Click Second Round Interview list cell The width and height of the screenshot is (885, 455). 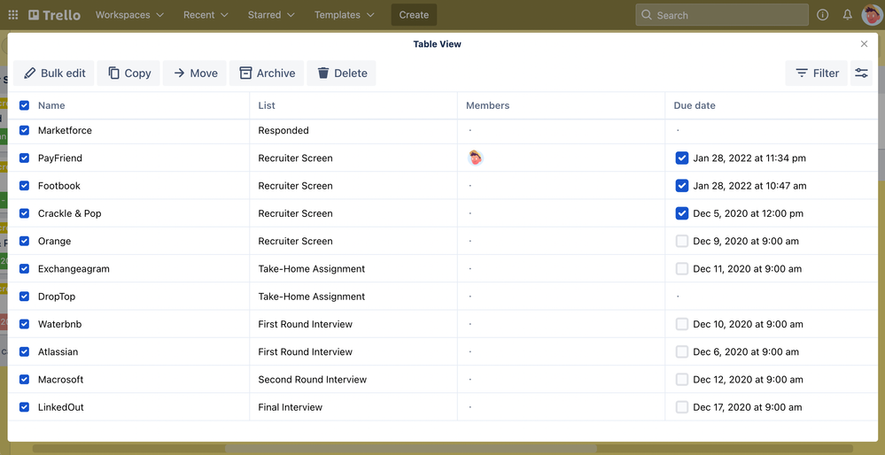[312, 379]
